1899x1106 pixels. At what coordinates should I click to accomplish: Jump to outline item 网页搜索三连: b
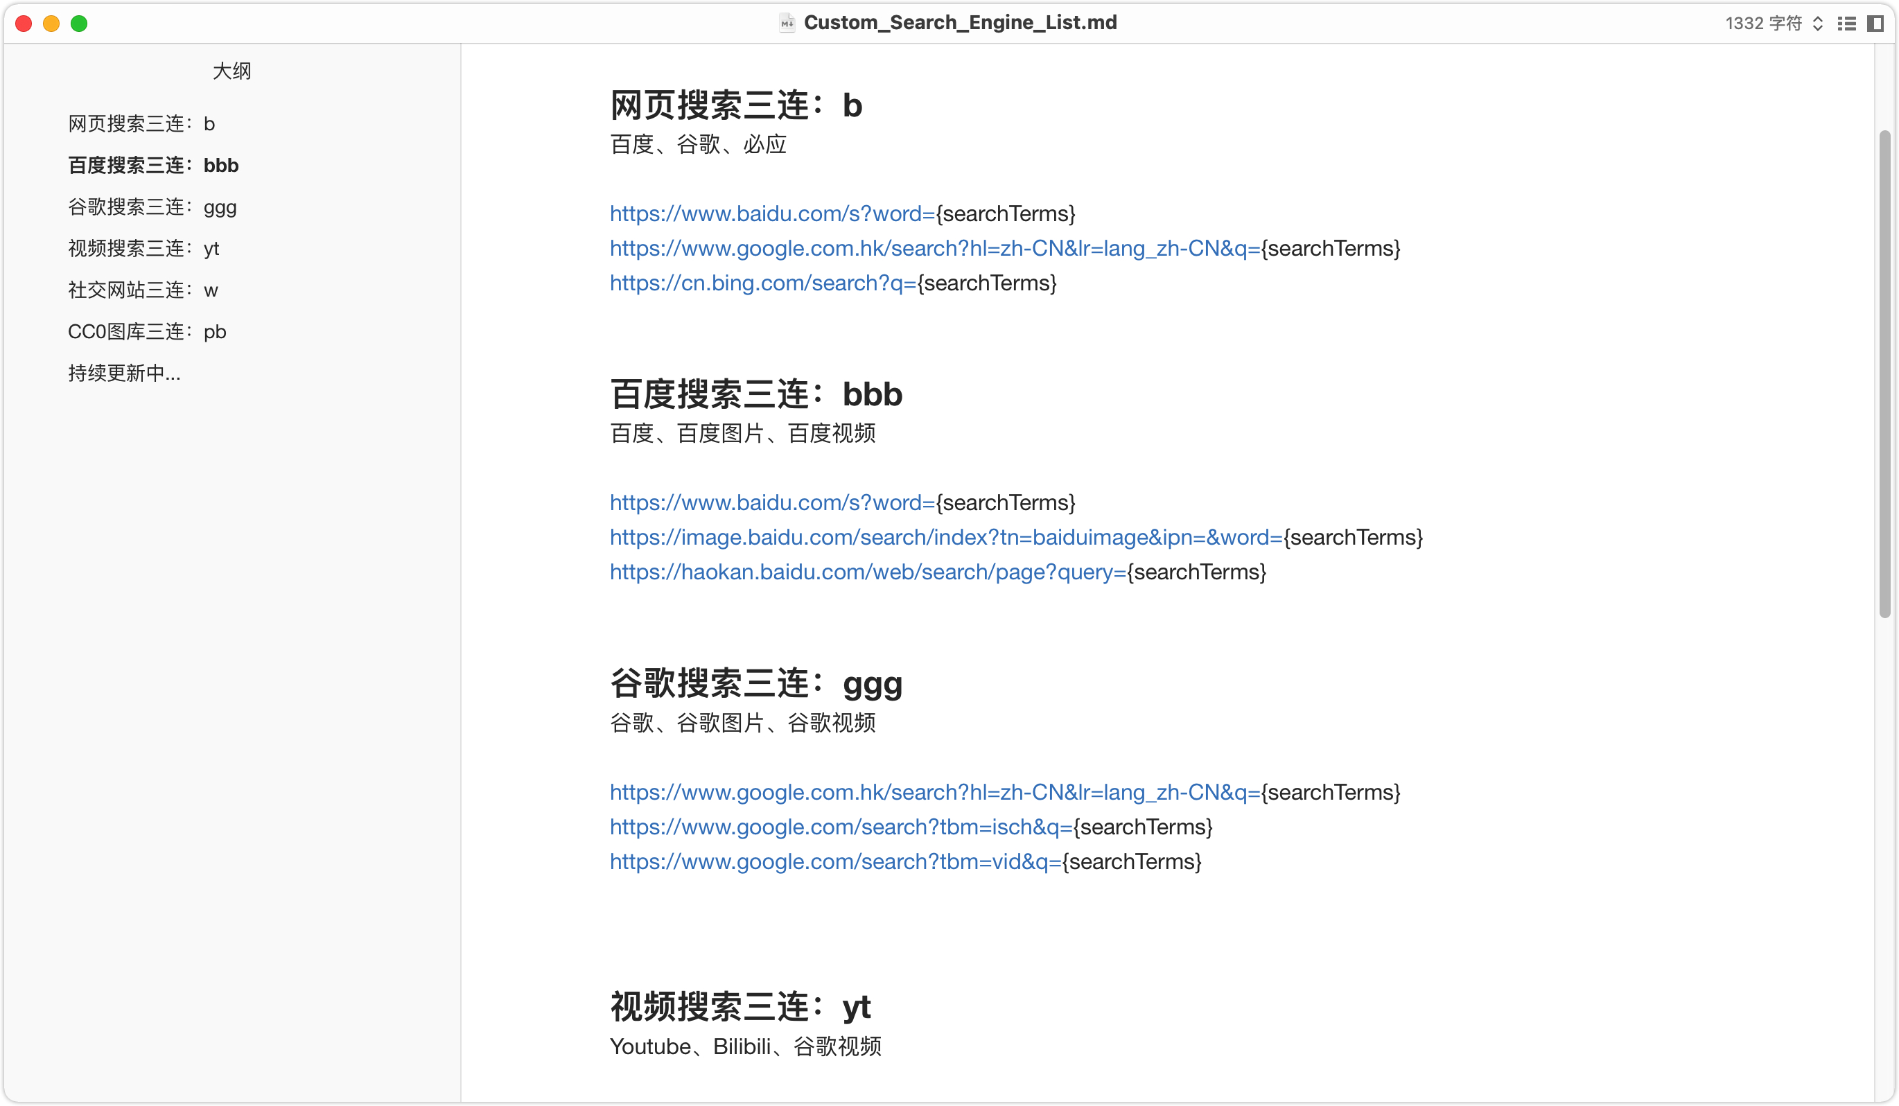141,123
